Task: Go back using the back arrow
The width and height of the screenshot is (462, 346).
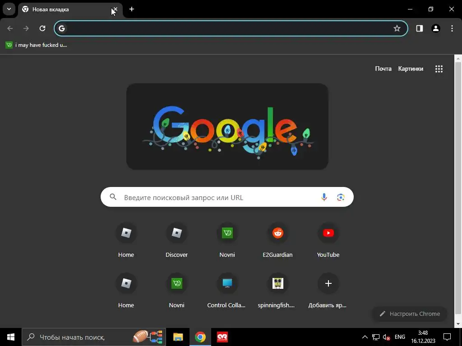Action: point(10,28)
